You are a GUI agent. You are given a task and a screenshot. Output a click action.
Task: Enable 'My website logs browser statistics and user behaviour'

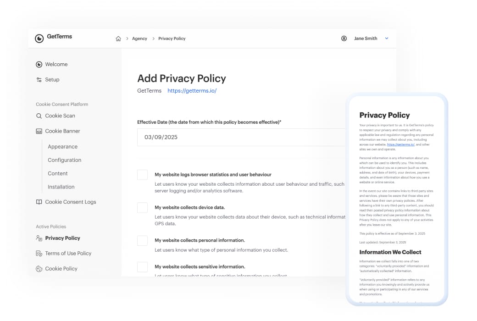tap(142, 175)
